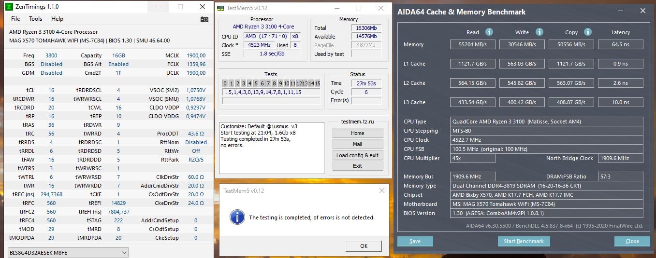This screenshot has height=258, width=656.
Task: Click the TestMem5 Cycle value 6
Action: click(366, 92)
